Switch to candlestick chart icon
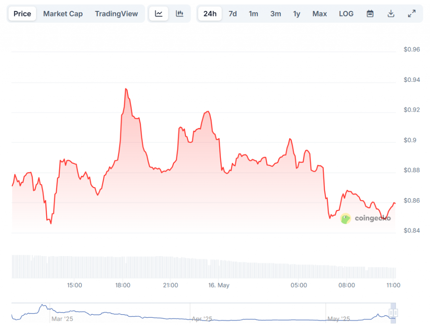Screen dimensions: 430x327 coord(180,14)
